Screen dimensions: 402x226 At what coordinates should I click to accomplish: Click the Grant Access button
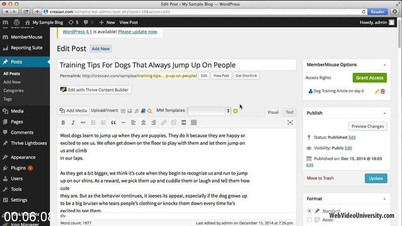(x=369, y=78)
